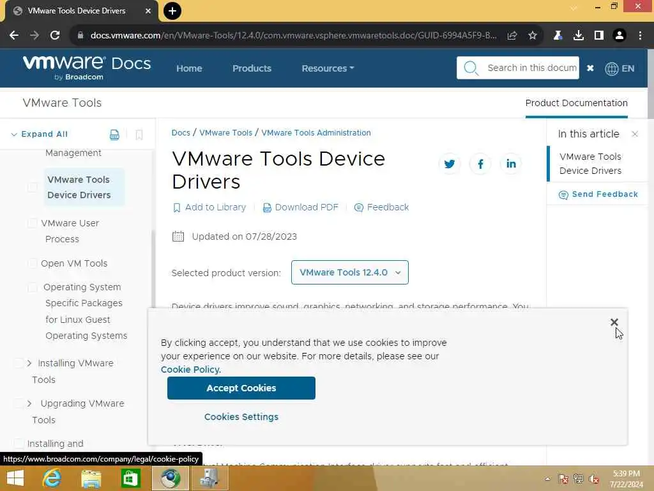Click the search magnifier icon
Viewport: 654px width, 491px height.
coord(471,68)
